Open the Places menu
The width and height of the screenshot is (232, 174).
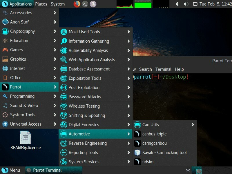click(41, 4)
